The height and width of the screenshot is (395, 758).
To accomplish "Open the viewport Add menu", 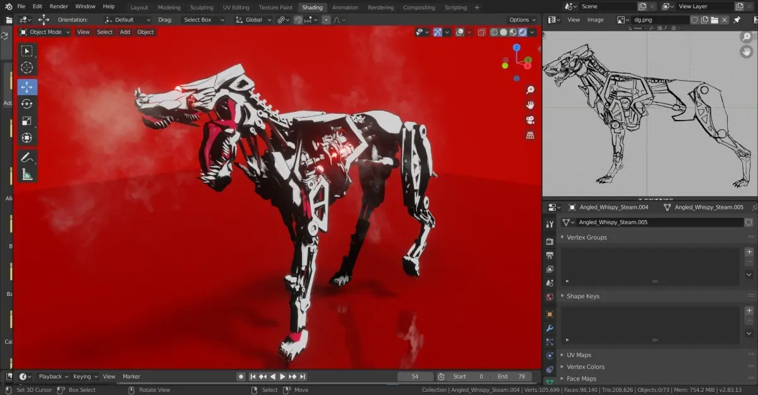I will point(125,32).
